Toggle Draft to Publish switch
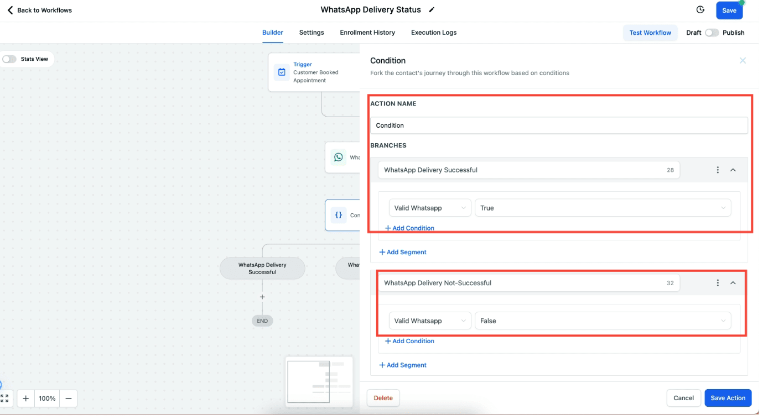Viewport: 768px width, 420px height. point(712,33)
